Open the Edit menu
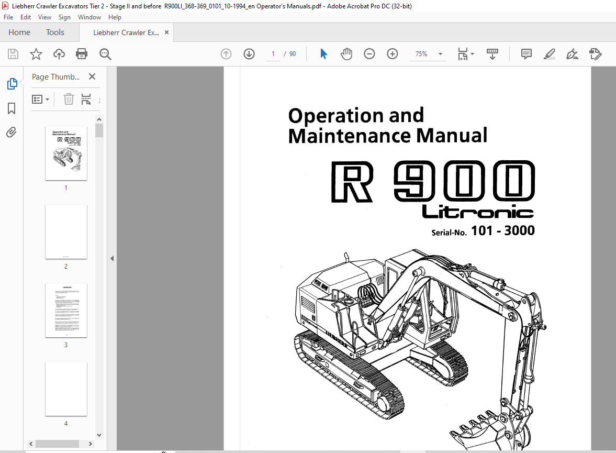Image resolution: width=616 pixels, height=453 pixels. coord(26,17)
